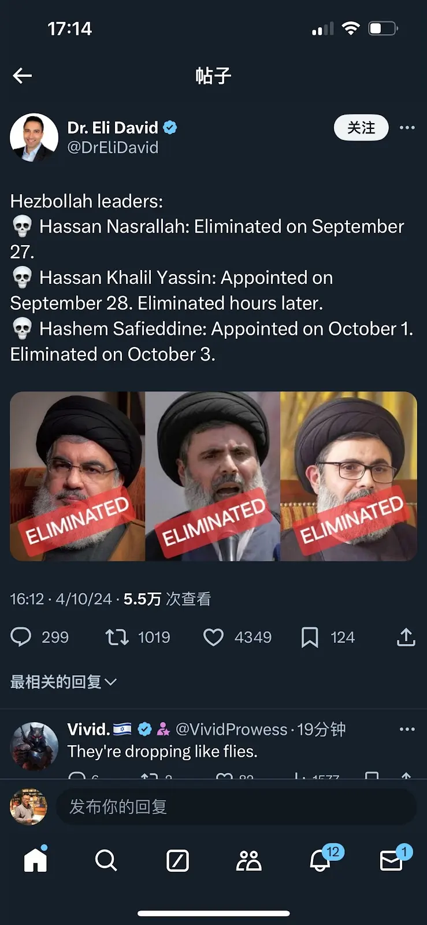Open the @VividProwess profile link
Screen dimensions: 427x925
click(231, 730)
